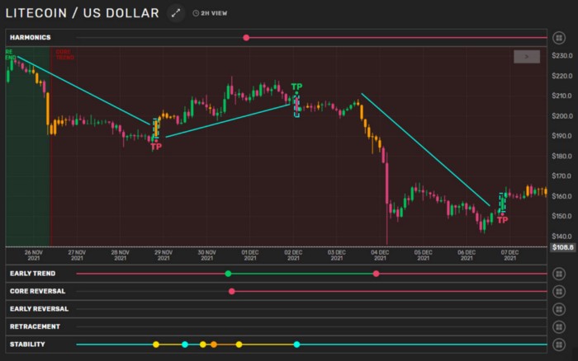
Task: Select the CORE REVERSAL indicator label
Action: click(37, 291)
